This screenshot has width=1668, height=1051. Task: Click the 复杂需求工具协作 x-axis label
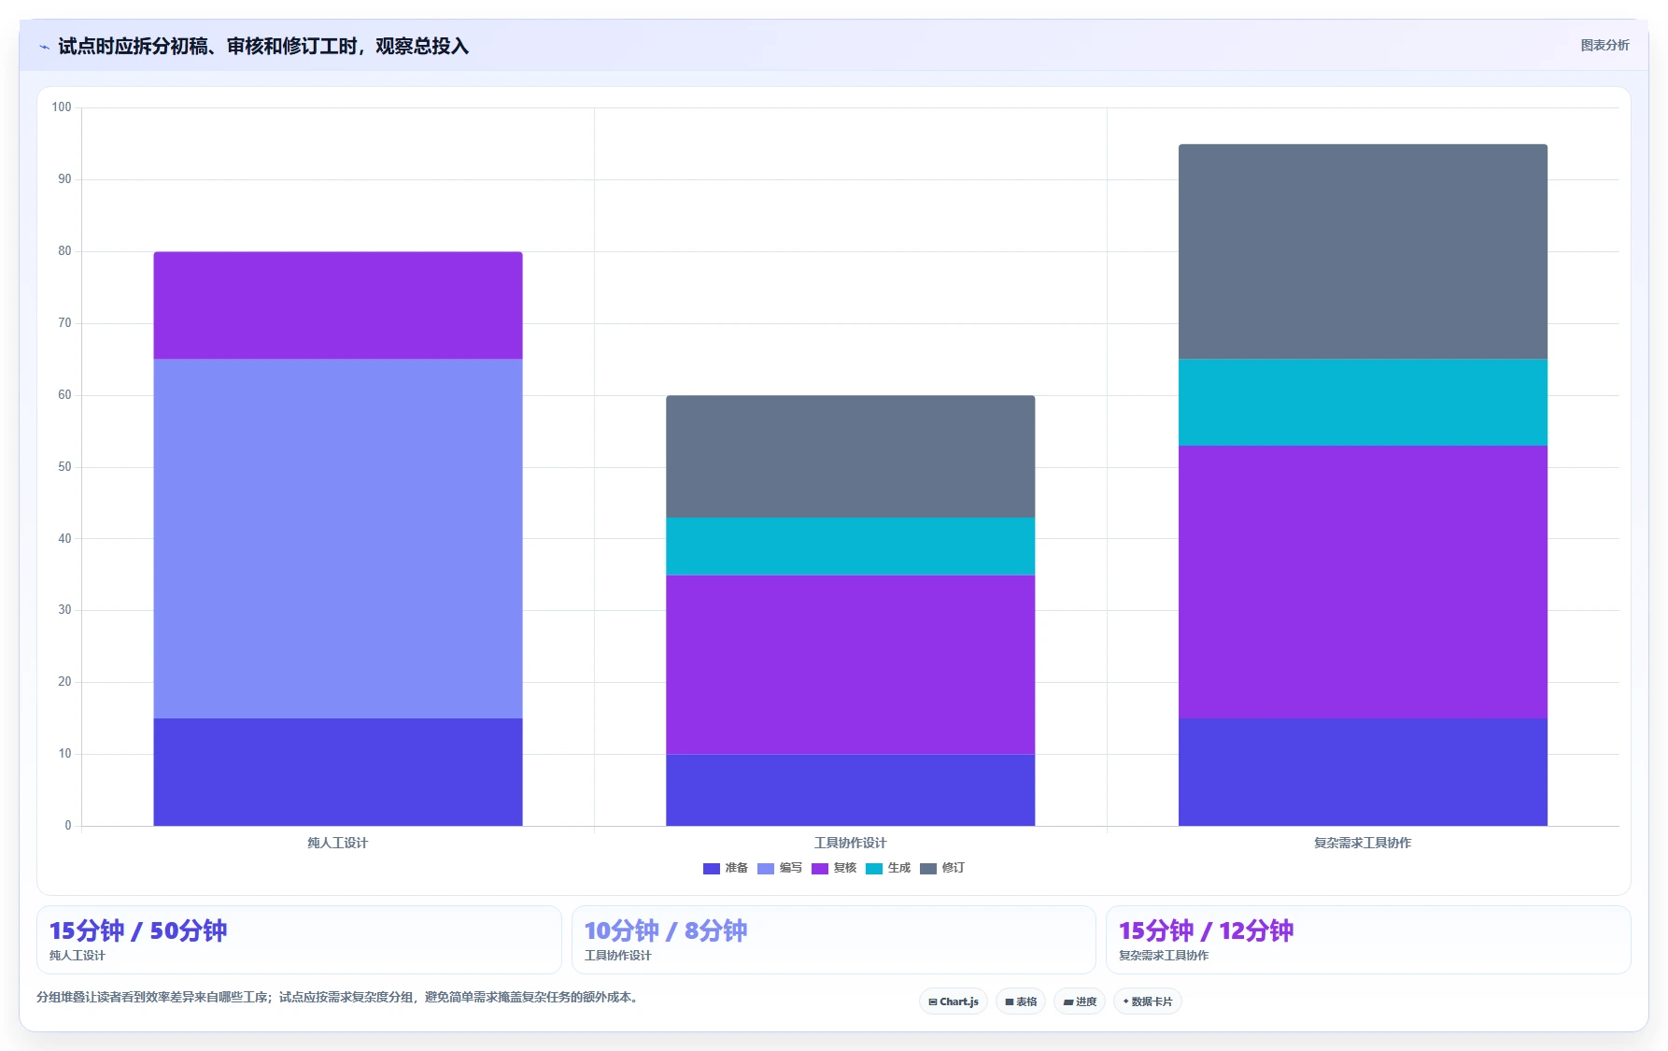(1363, 843)
